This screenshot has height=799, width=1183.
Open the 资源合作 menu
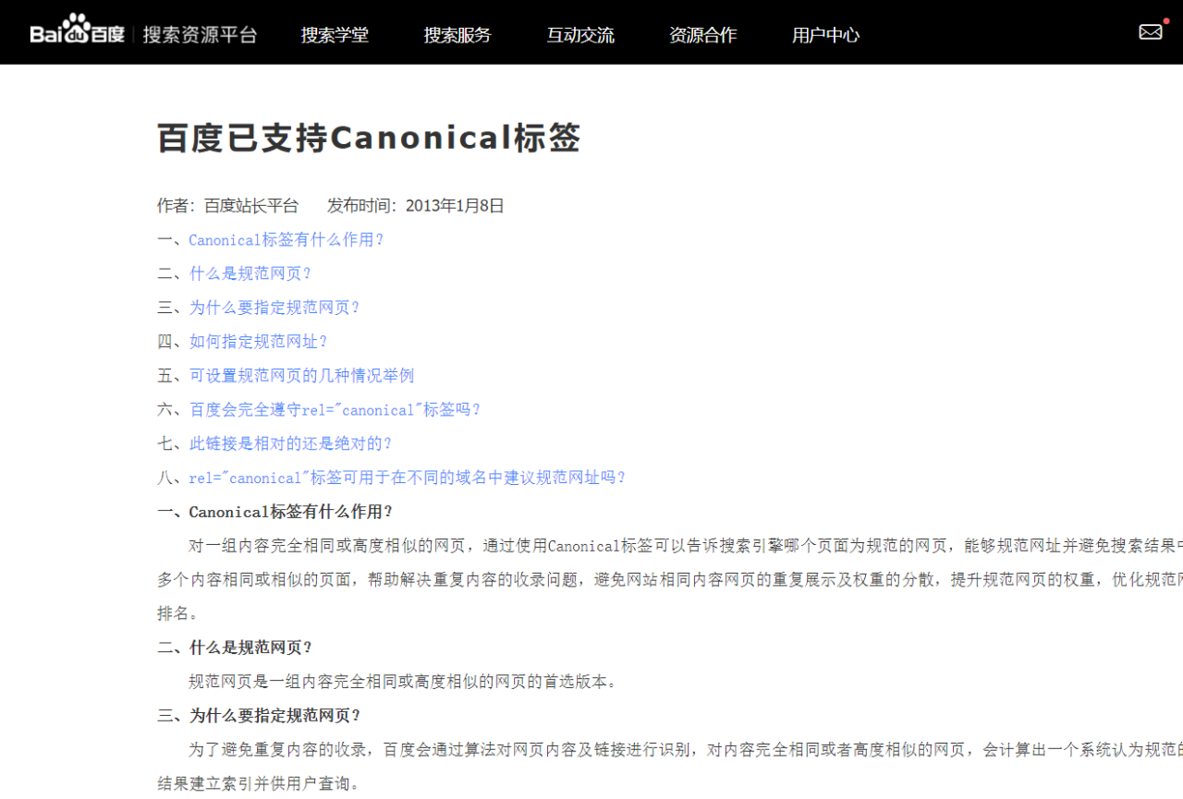(x=703, y=35)
